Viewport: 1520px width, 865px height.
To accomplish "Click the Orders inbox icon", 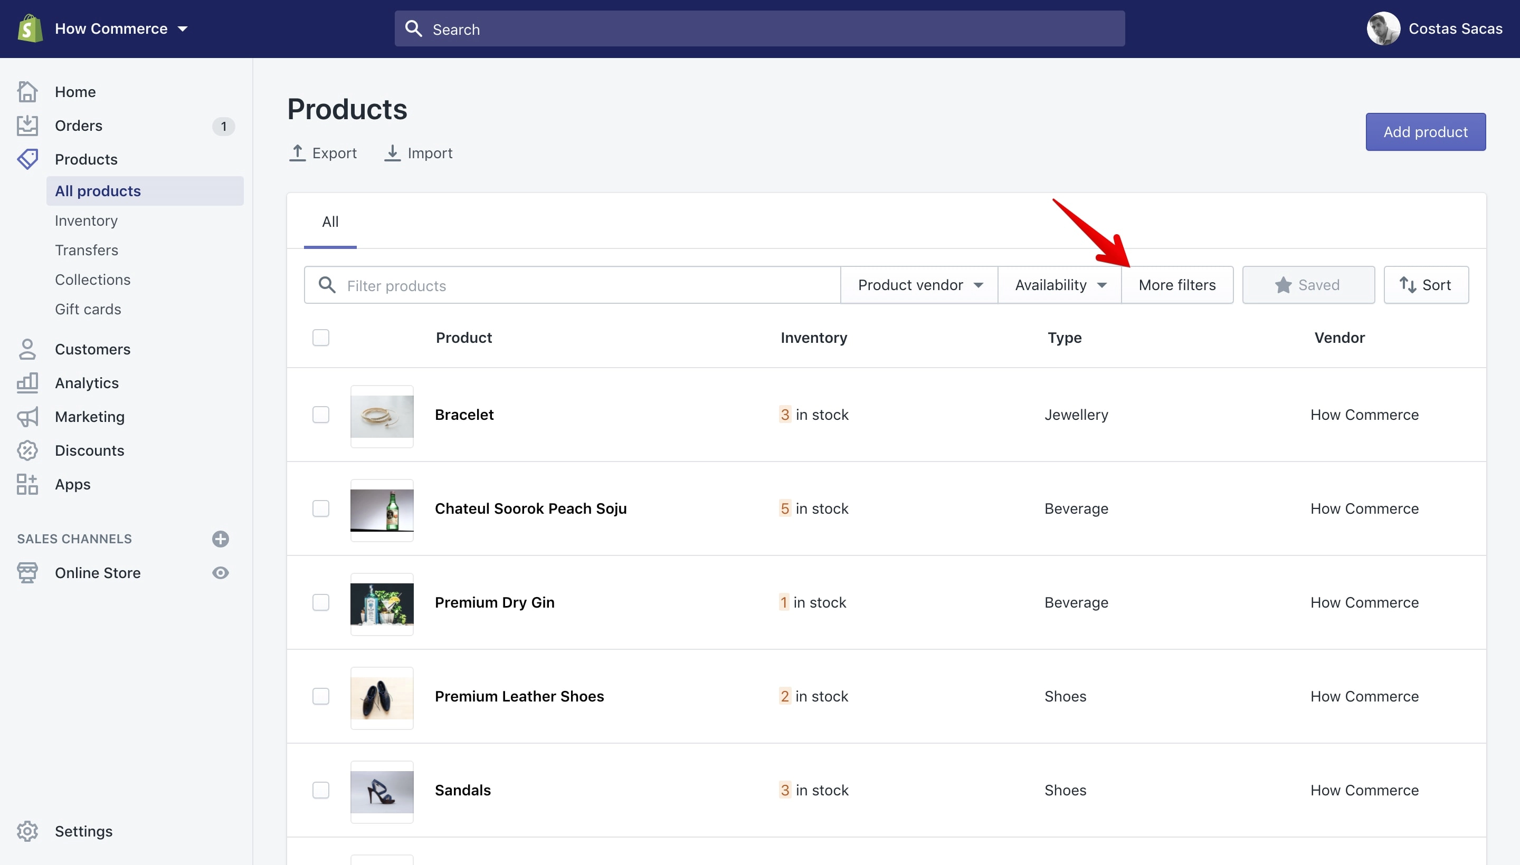I will pos(27,126).
